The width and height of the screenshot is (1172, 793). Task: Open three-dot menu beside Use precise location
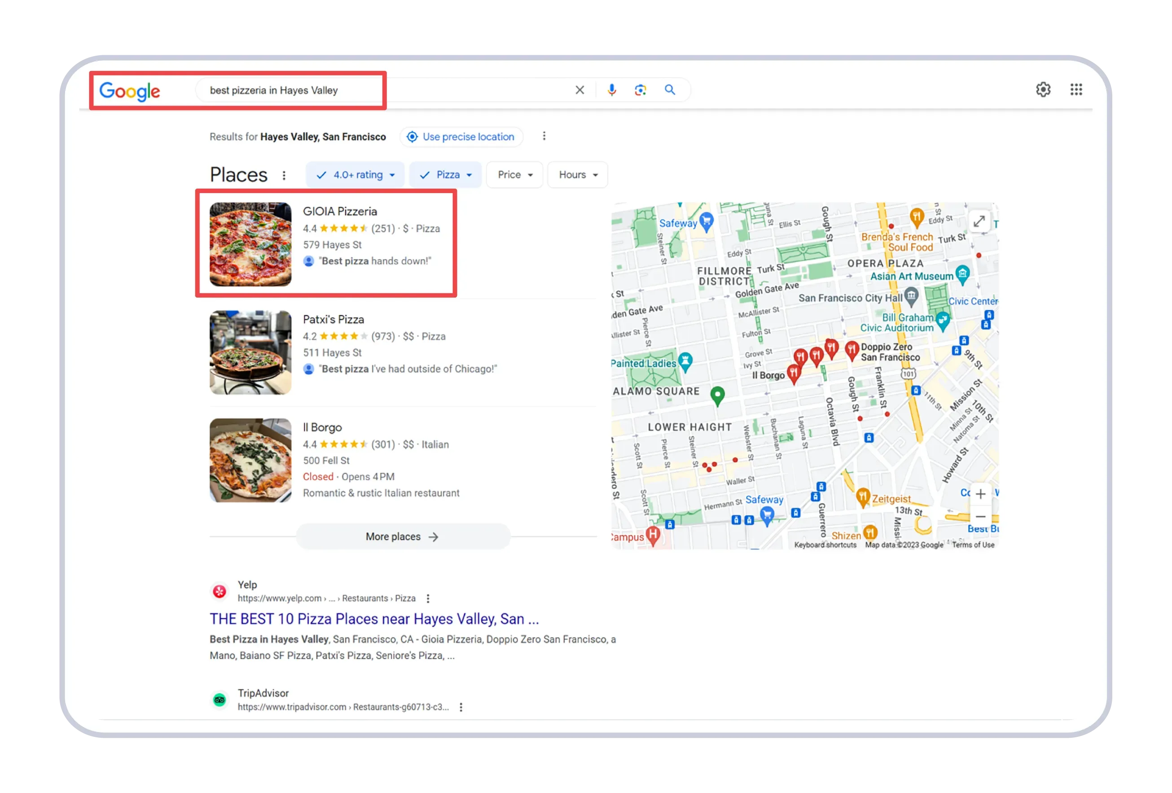click(x=544, y=136)
